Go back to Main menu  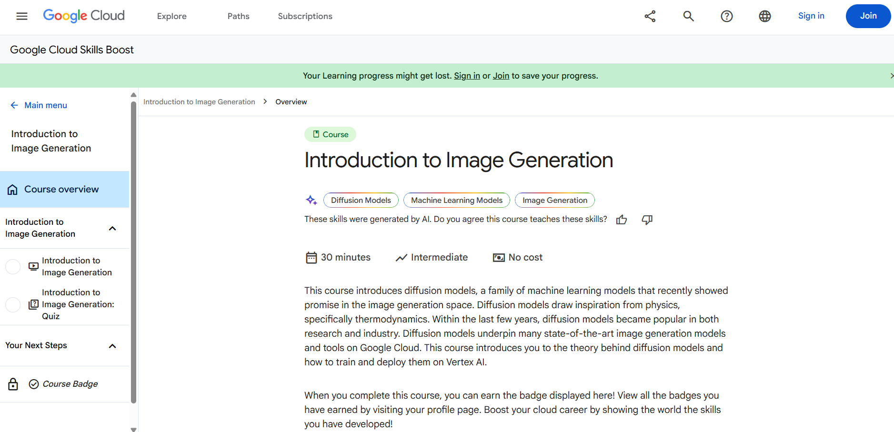[46, 105]
